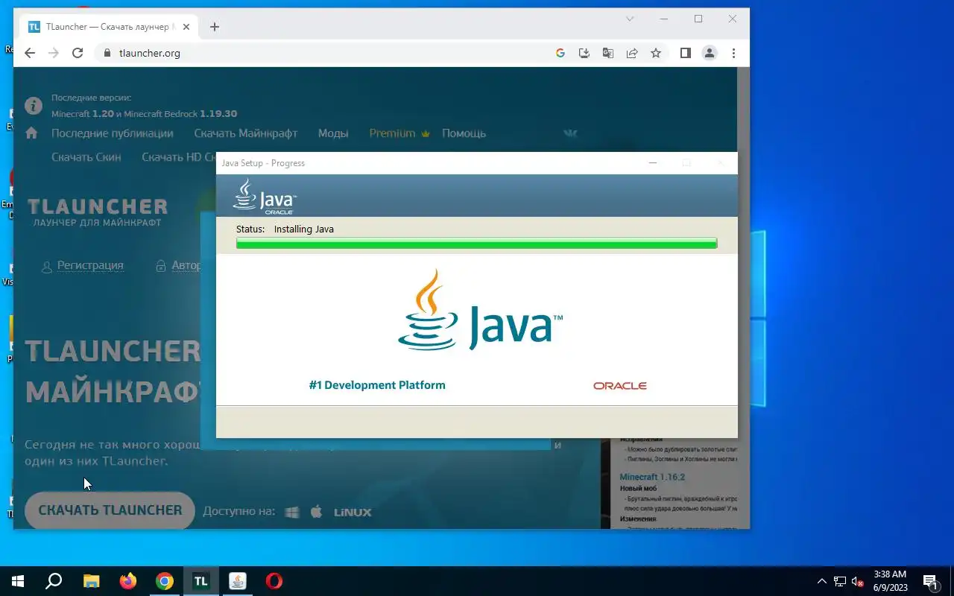This screenshot has height=596, width=954.
Task: Open Скачать Майнкрафт menu item
Action: (246, 133)
